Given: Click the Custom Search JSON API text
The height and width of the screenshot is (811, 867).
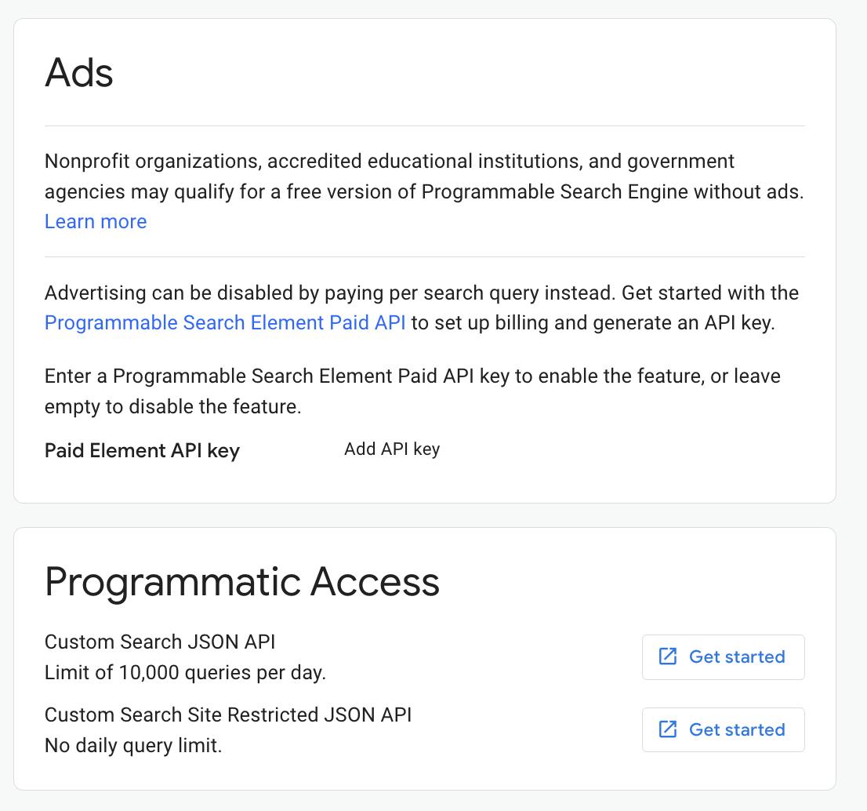Looking at the screenshot, I should [159, 642].
